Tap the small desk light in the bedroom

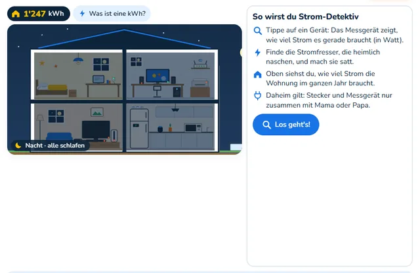[114, 80]
